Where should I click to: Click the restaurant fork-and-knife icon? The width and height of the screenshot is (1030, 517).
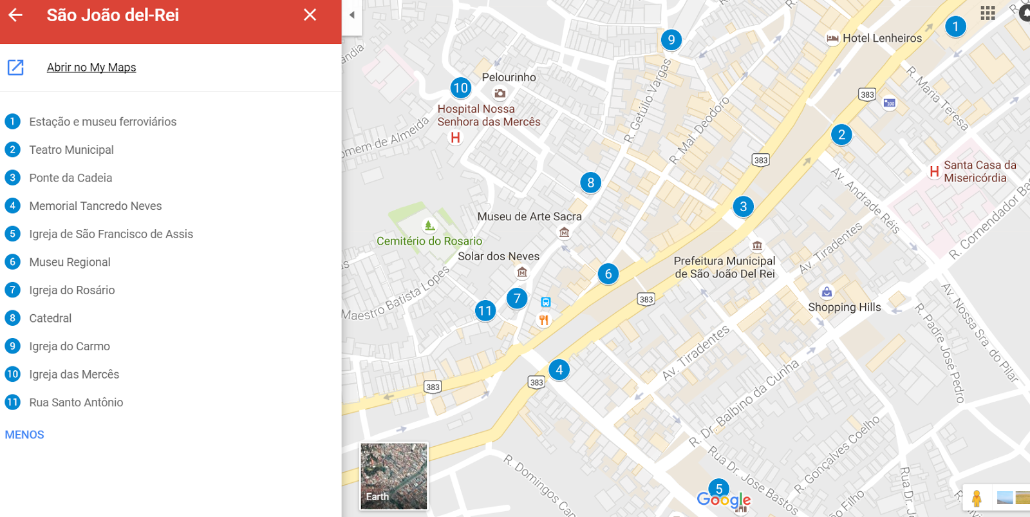pos(544,319)
